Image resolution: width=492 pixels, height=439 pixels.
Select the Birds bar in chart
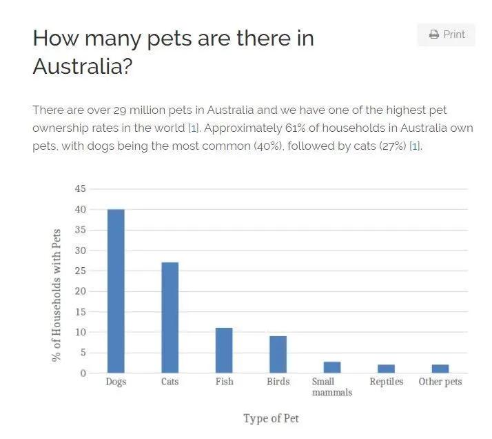(x=278, y=354)
